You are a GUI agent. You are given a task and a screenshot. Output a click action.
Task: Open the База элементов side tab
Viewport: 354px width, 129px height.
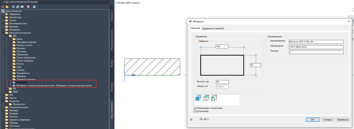[x=112, y=110]
